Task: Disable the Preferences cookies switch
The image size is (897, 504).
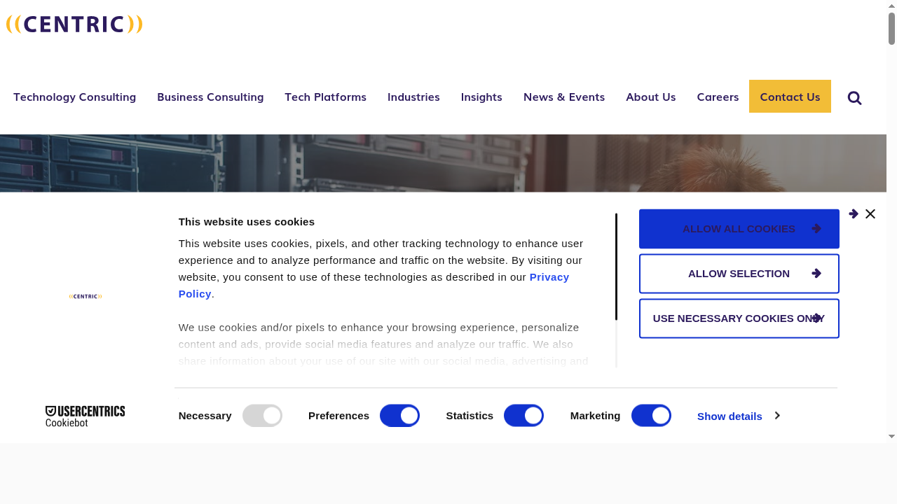Action: [x=399, y=416]
